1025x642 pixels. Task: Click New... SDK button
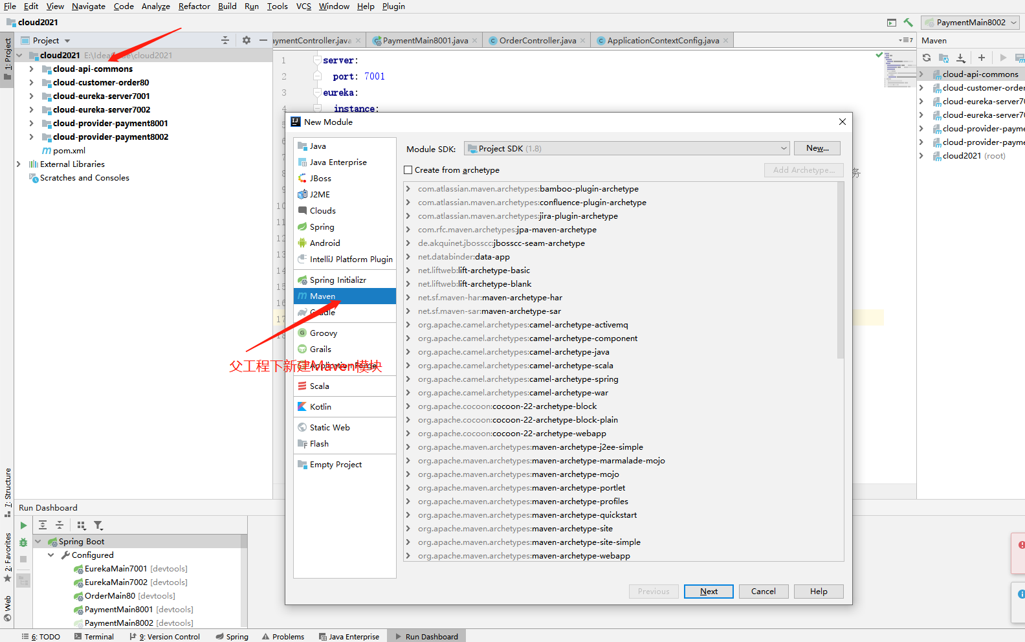click(817, 148)
